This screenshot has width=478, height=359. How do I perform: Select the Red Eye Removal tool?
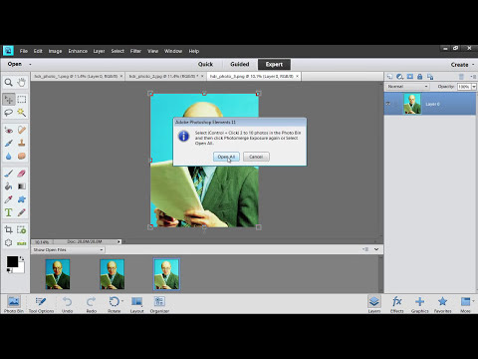(x=9, y=130)
